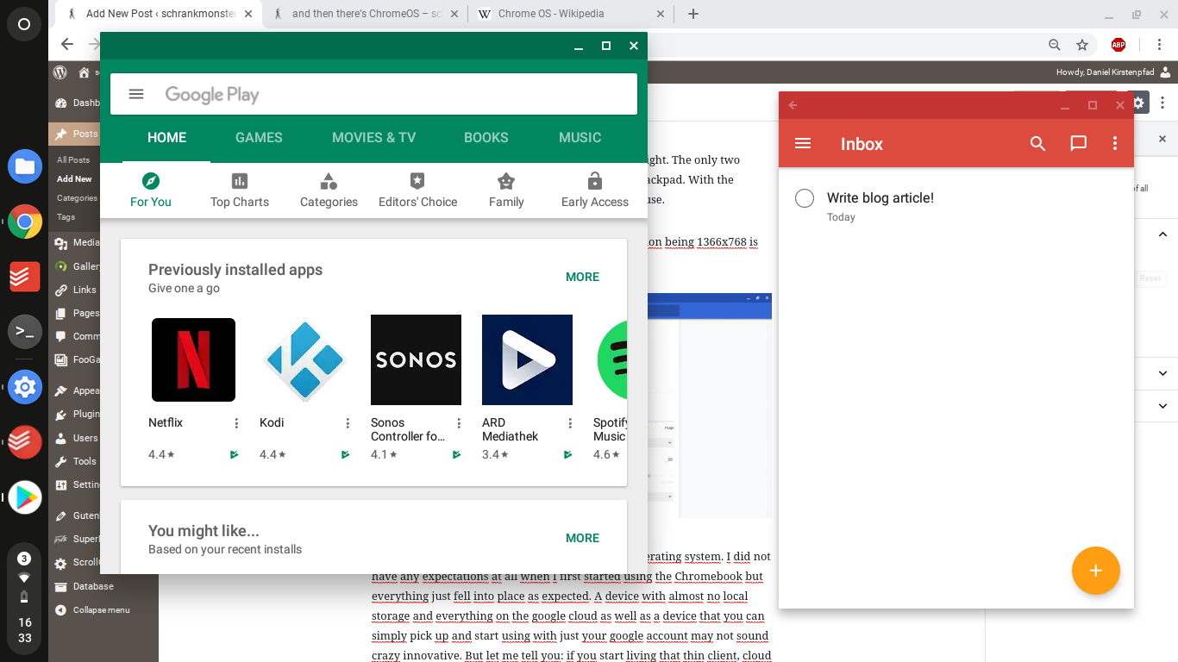Click Collapse menu in WordPress sidebar

click(92, 609)
